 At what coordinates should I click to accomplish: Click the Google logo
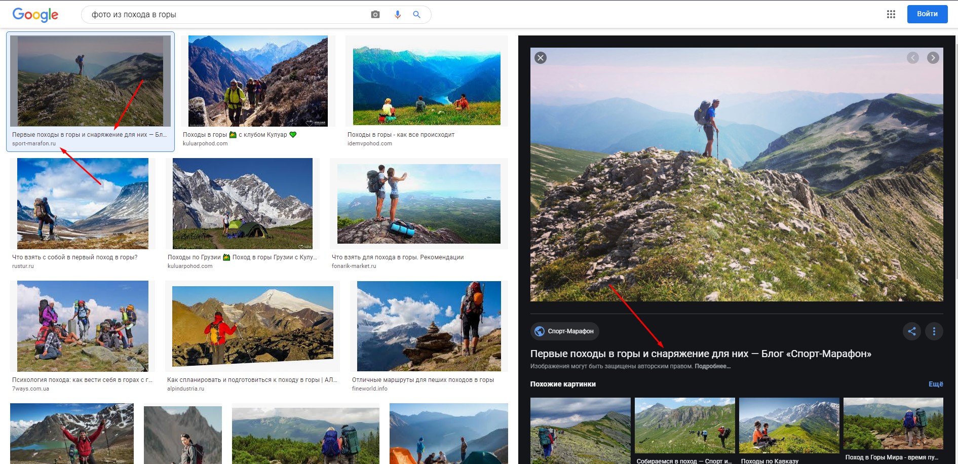35,15
